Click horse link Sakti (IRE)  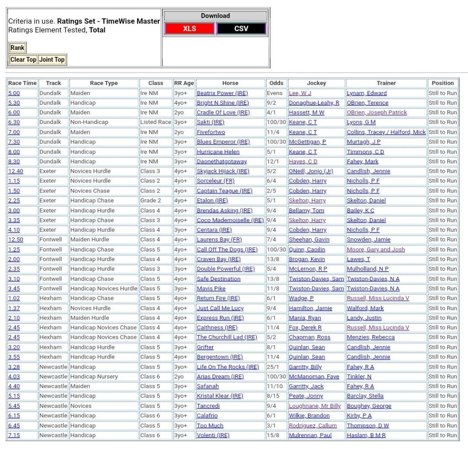coord(210,123)
